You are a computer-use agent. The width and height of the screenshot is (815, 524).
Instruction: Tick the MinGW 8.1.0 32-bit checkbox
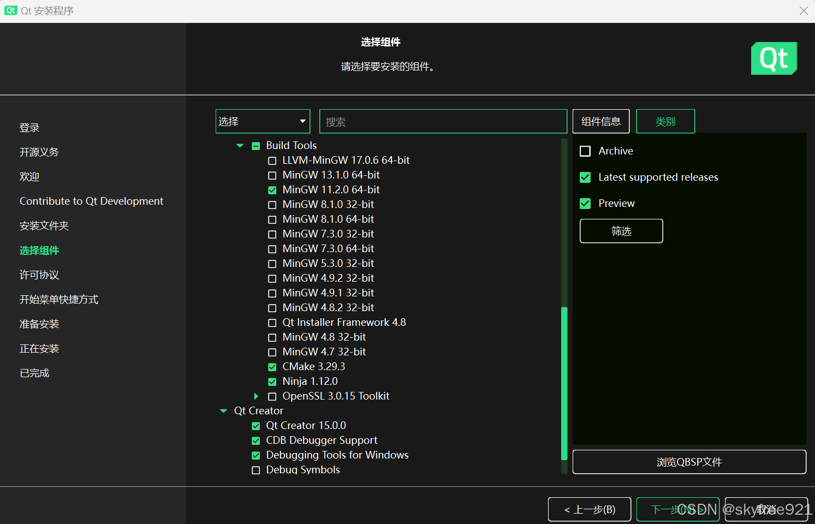pos(272,205)
